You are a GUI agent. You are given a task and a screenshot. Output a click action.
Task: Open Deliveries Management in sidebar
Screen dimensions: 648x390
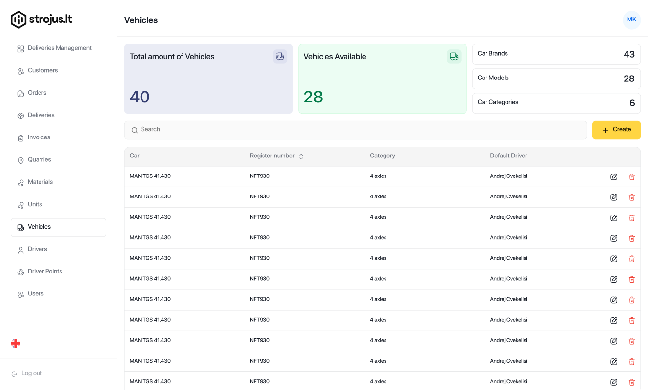pos(59,48)
